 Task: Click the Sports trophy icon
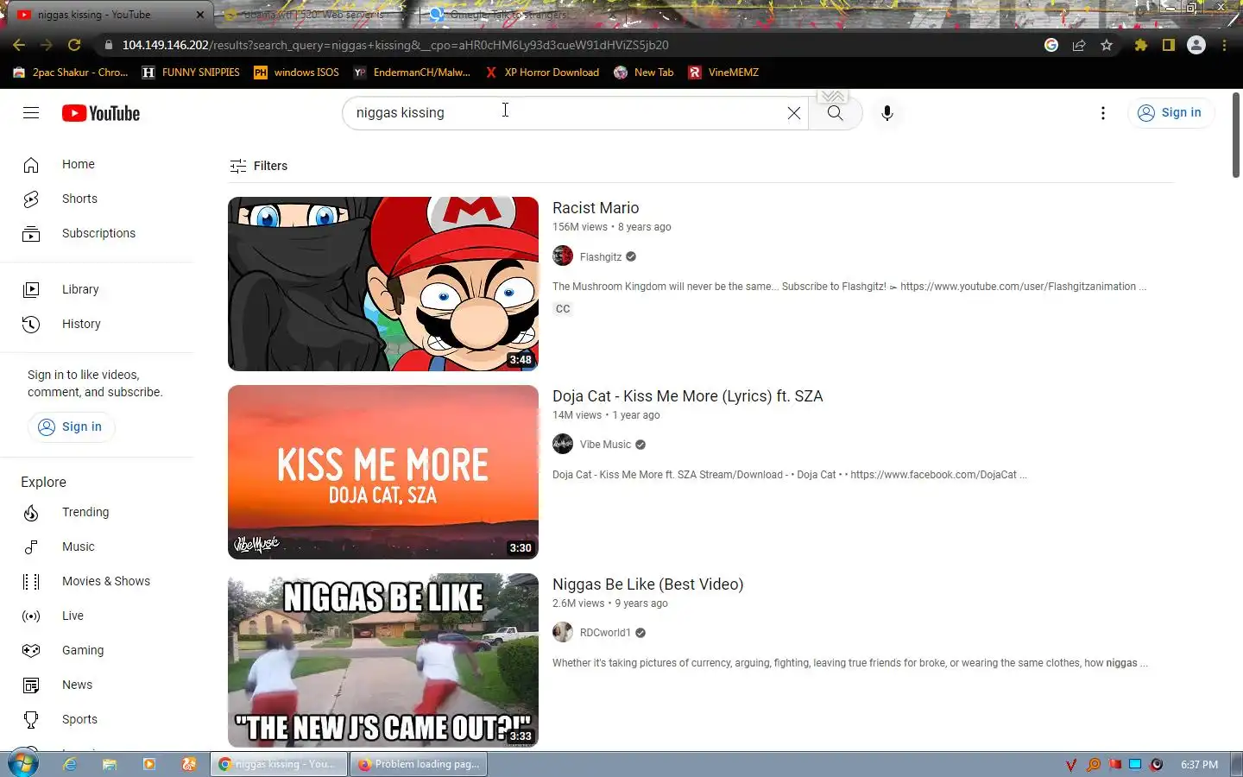coord(31,719)
